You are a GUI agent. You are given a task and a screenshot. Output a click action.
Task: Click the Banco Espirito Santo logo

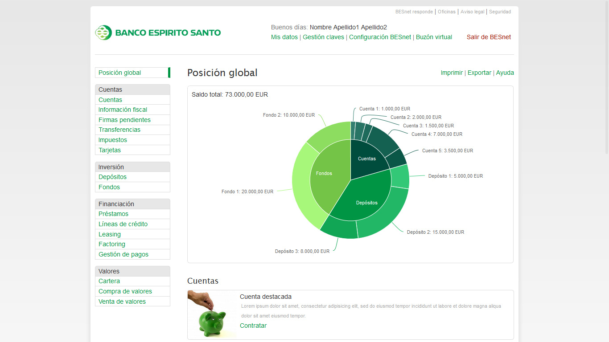(x=158, y=33)
